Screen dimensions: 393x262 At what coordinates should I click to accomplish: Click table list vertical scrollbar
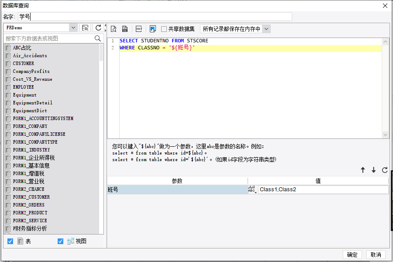point(101,53)
